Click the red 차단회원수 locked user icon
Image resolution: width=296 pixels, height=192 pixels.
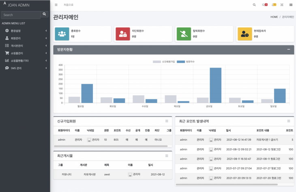click(x=123, y=34)
